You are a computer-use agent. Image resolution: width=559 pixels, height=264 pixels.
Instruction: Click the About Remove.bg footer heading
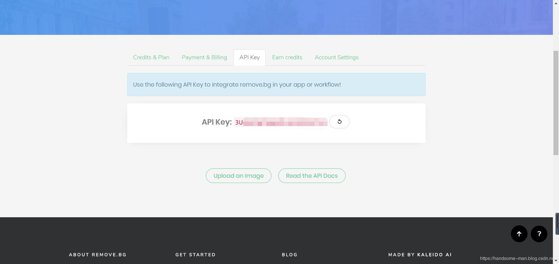[98, 255]
